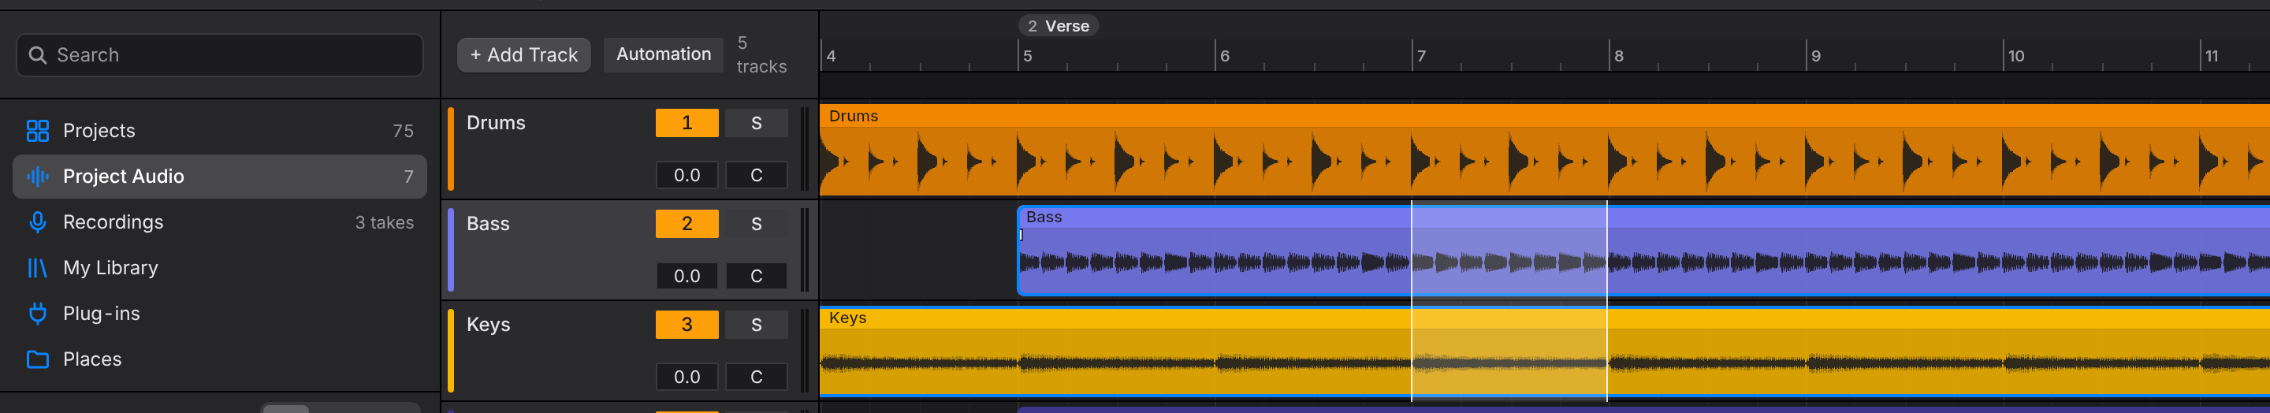Select the Keys track name
Screen dimensions: 2270x413
(488, 325)
